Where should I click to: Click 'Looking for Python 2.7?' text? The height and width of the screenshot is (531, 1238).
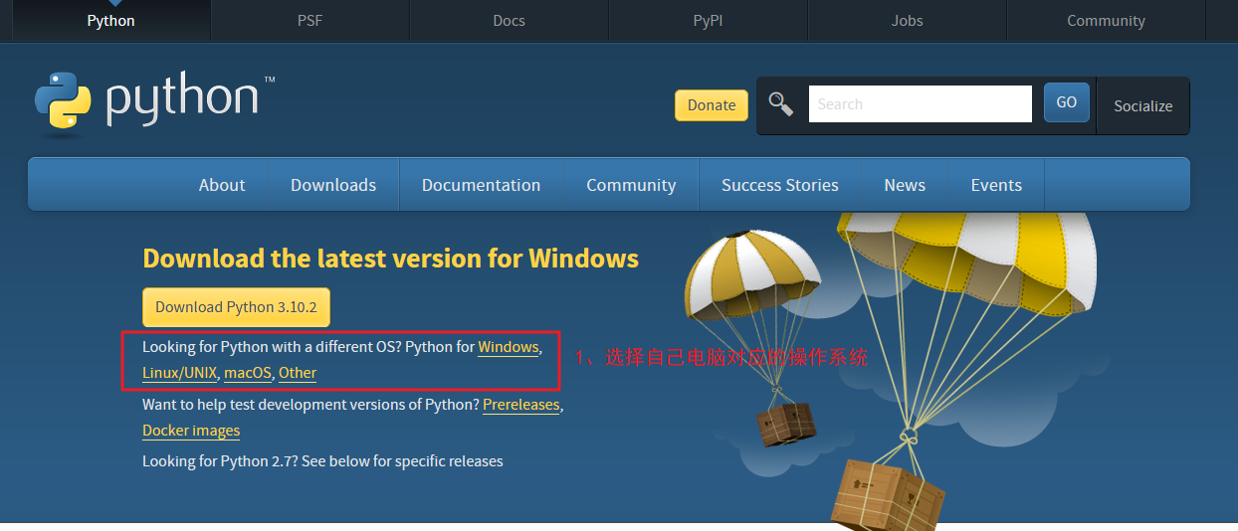pos(220,461)
